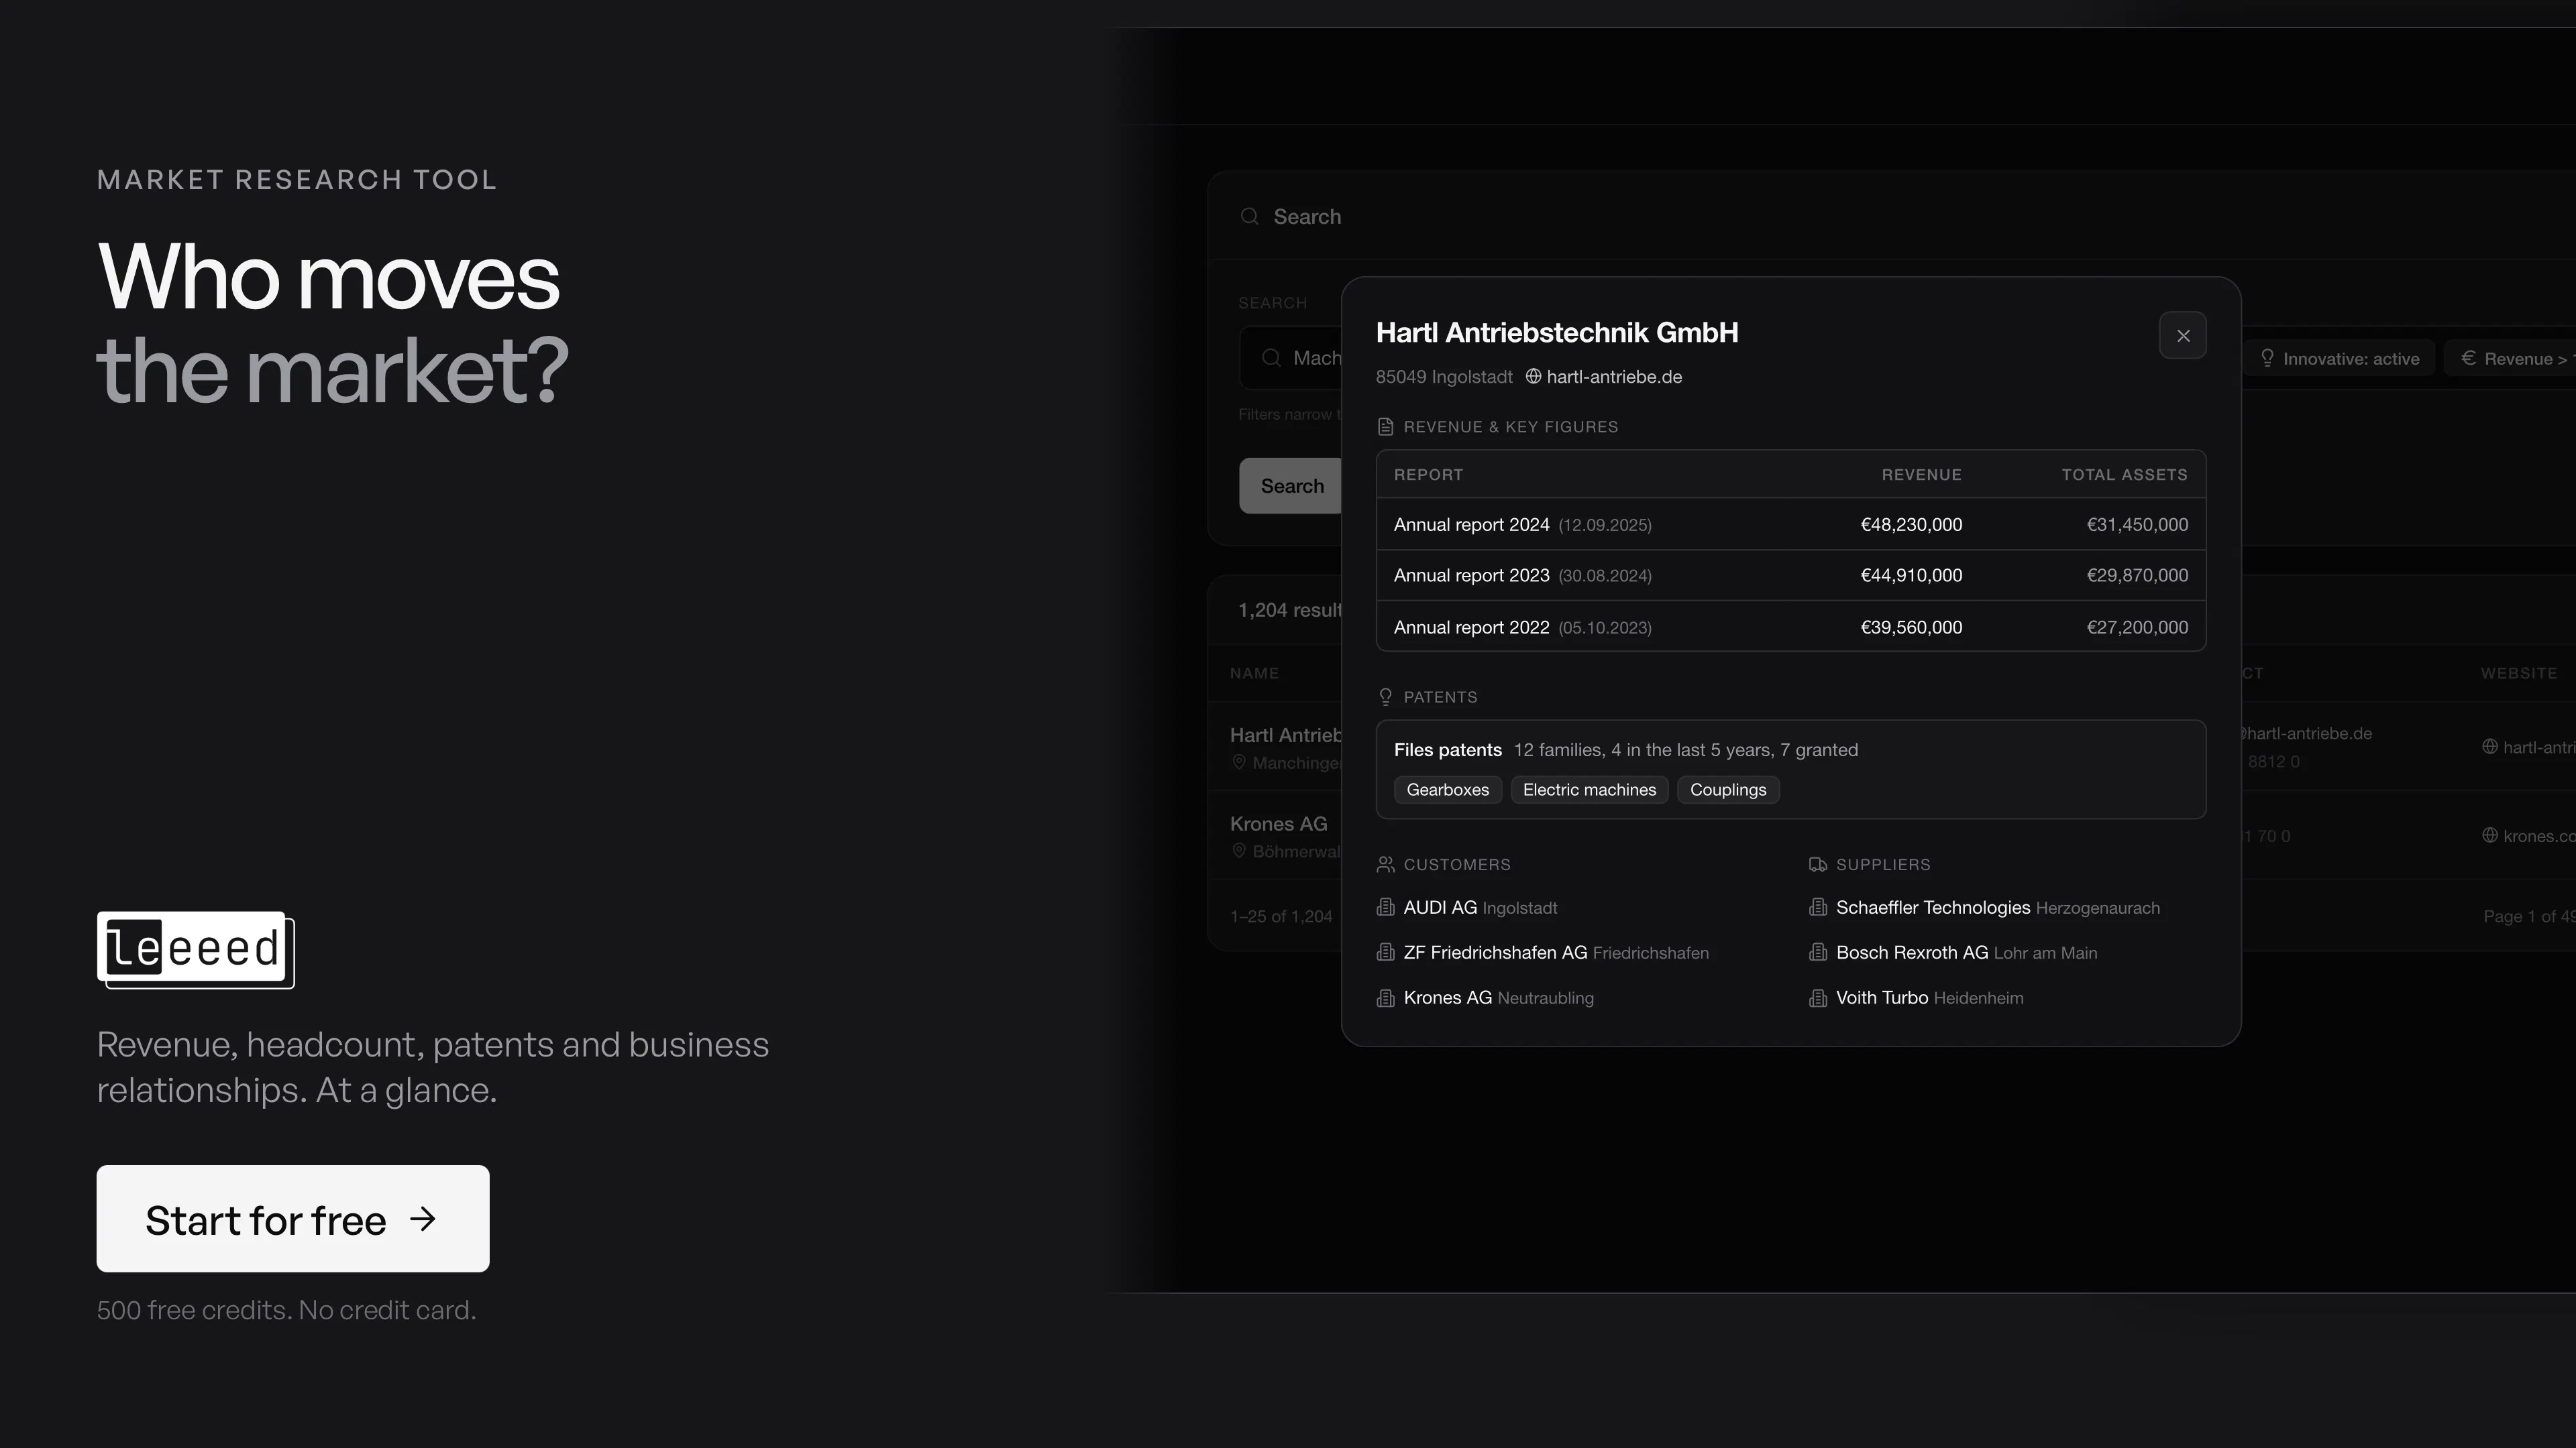Select the Couplings patent tag

pos(1728,790)
